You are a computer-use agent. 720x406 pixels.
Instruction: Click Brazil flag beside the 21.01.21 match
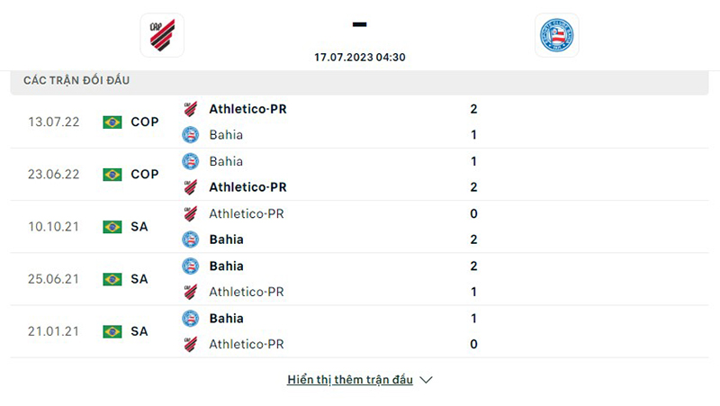[x=112, y=331]
